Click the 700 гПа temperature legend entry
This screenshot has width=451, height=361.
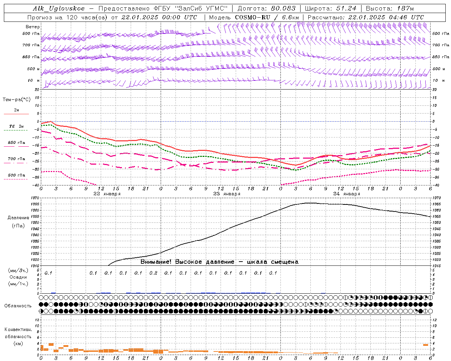[x=17, y=159]
